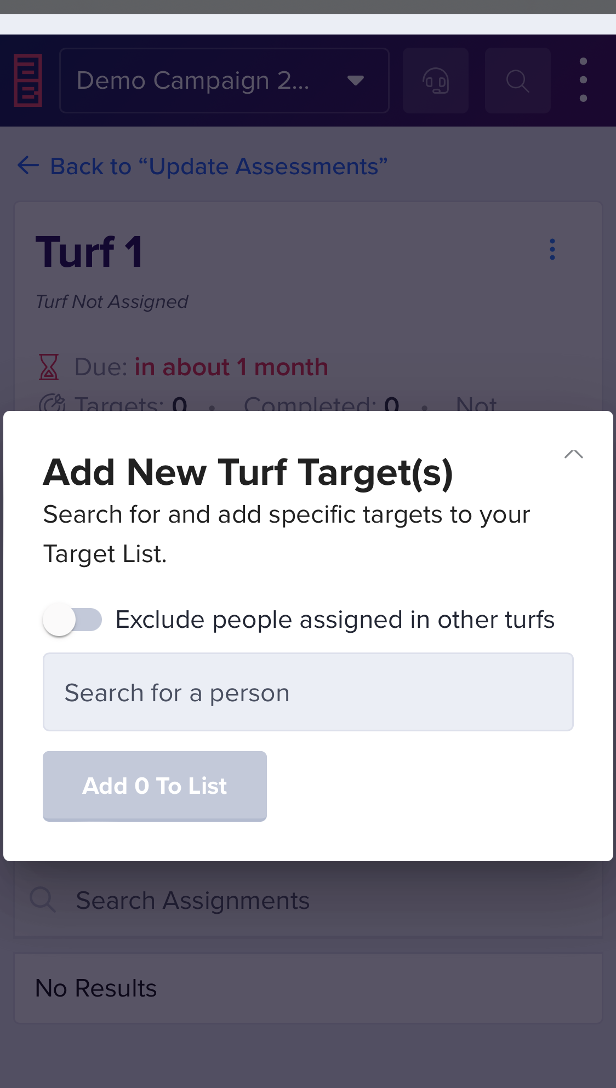Screen dimensions: 616x1088
Task: Open the vertical dots overflow menu
Action: coord(583,80)
